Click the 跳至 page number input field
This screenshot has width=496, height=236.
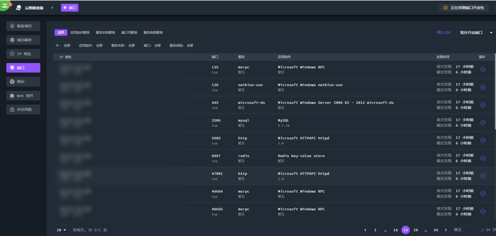click(x=471, y=230)
